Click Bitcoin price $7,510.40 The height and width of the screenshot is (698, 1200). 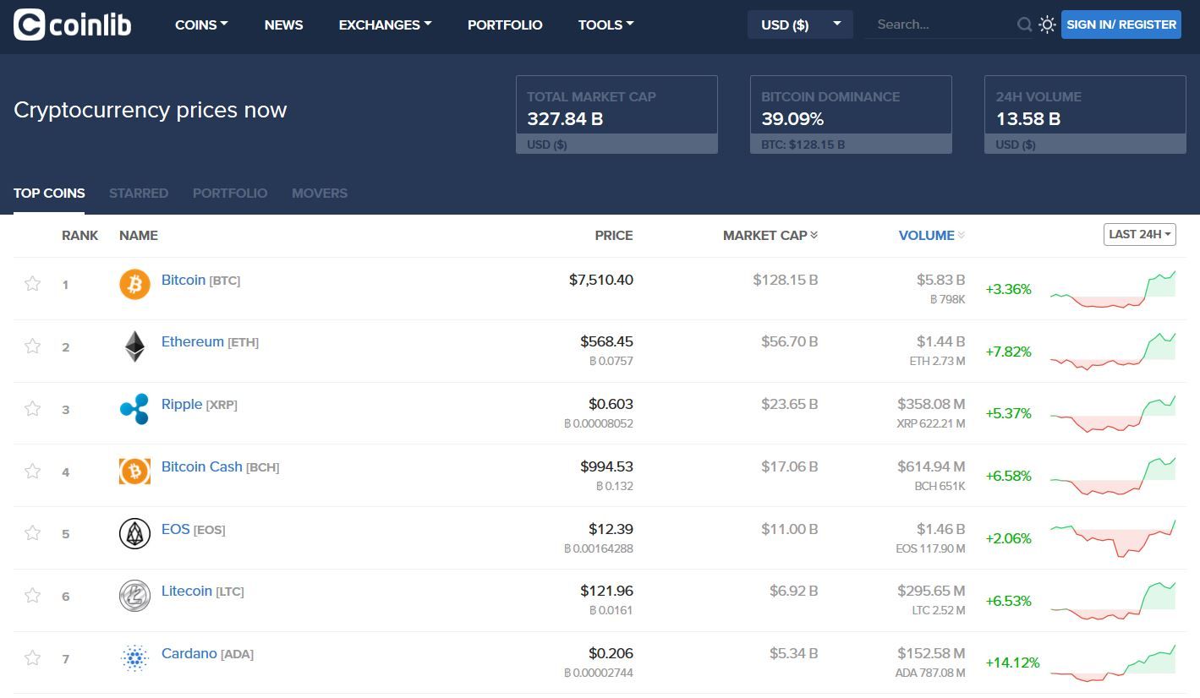[601, 280]
